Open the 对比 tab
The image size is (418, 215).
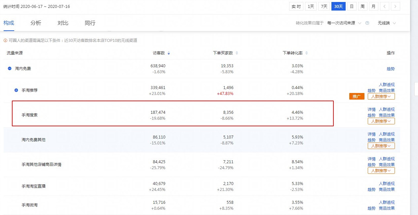coord(63,23)
